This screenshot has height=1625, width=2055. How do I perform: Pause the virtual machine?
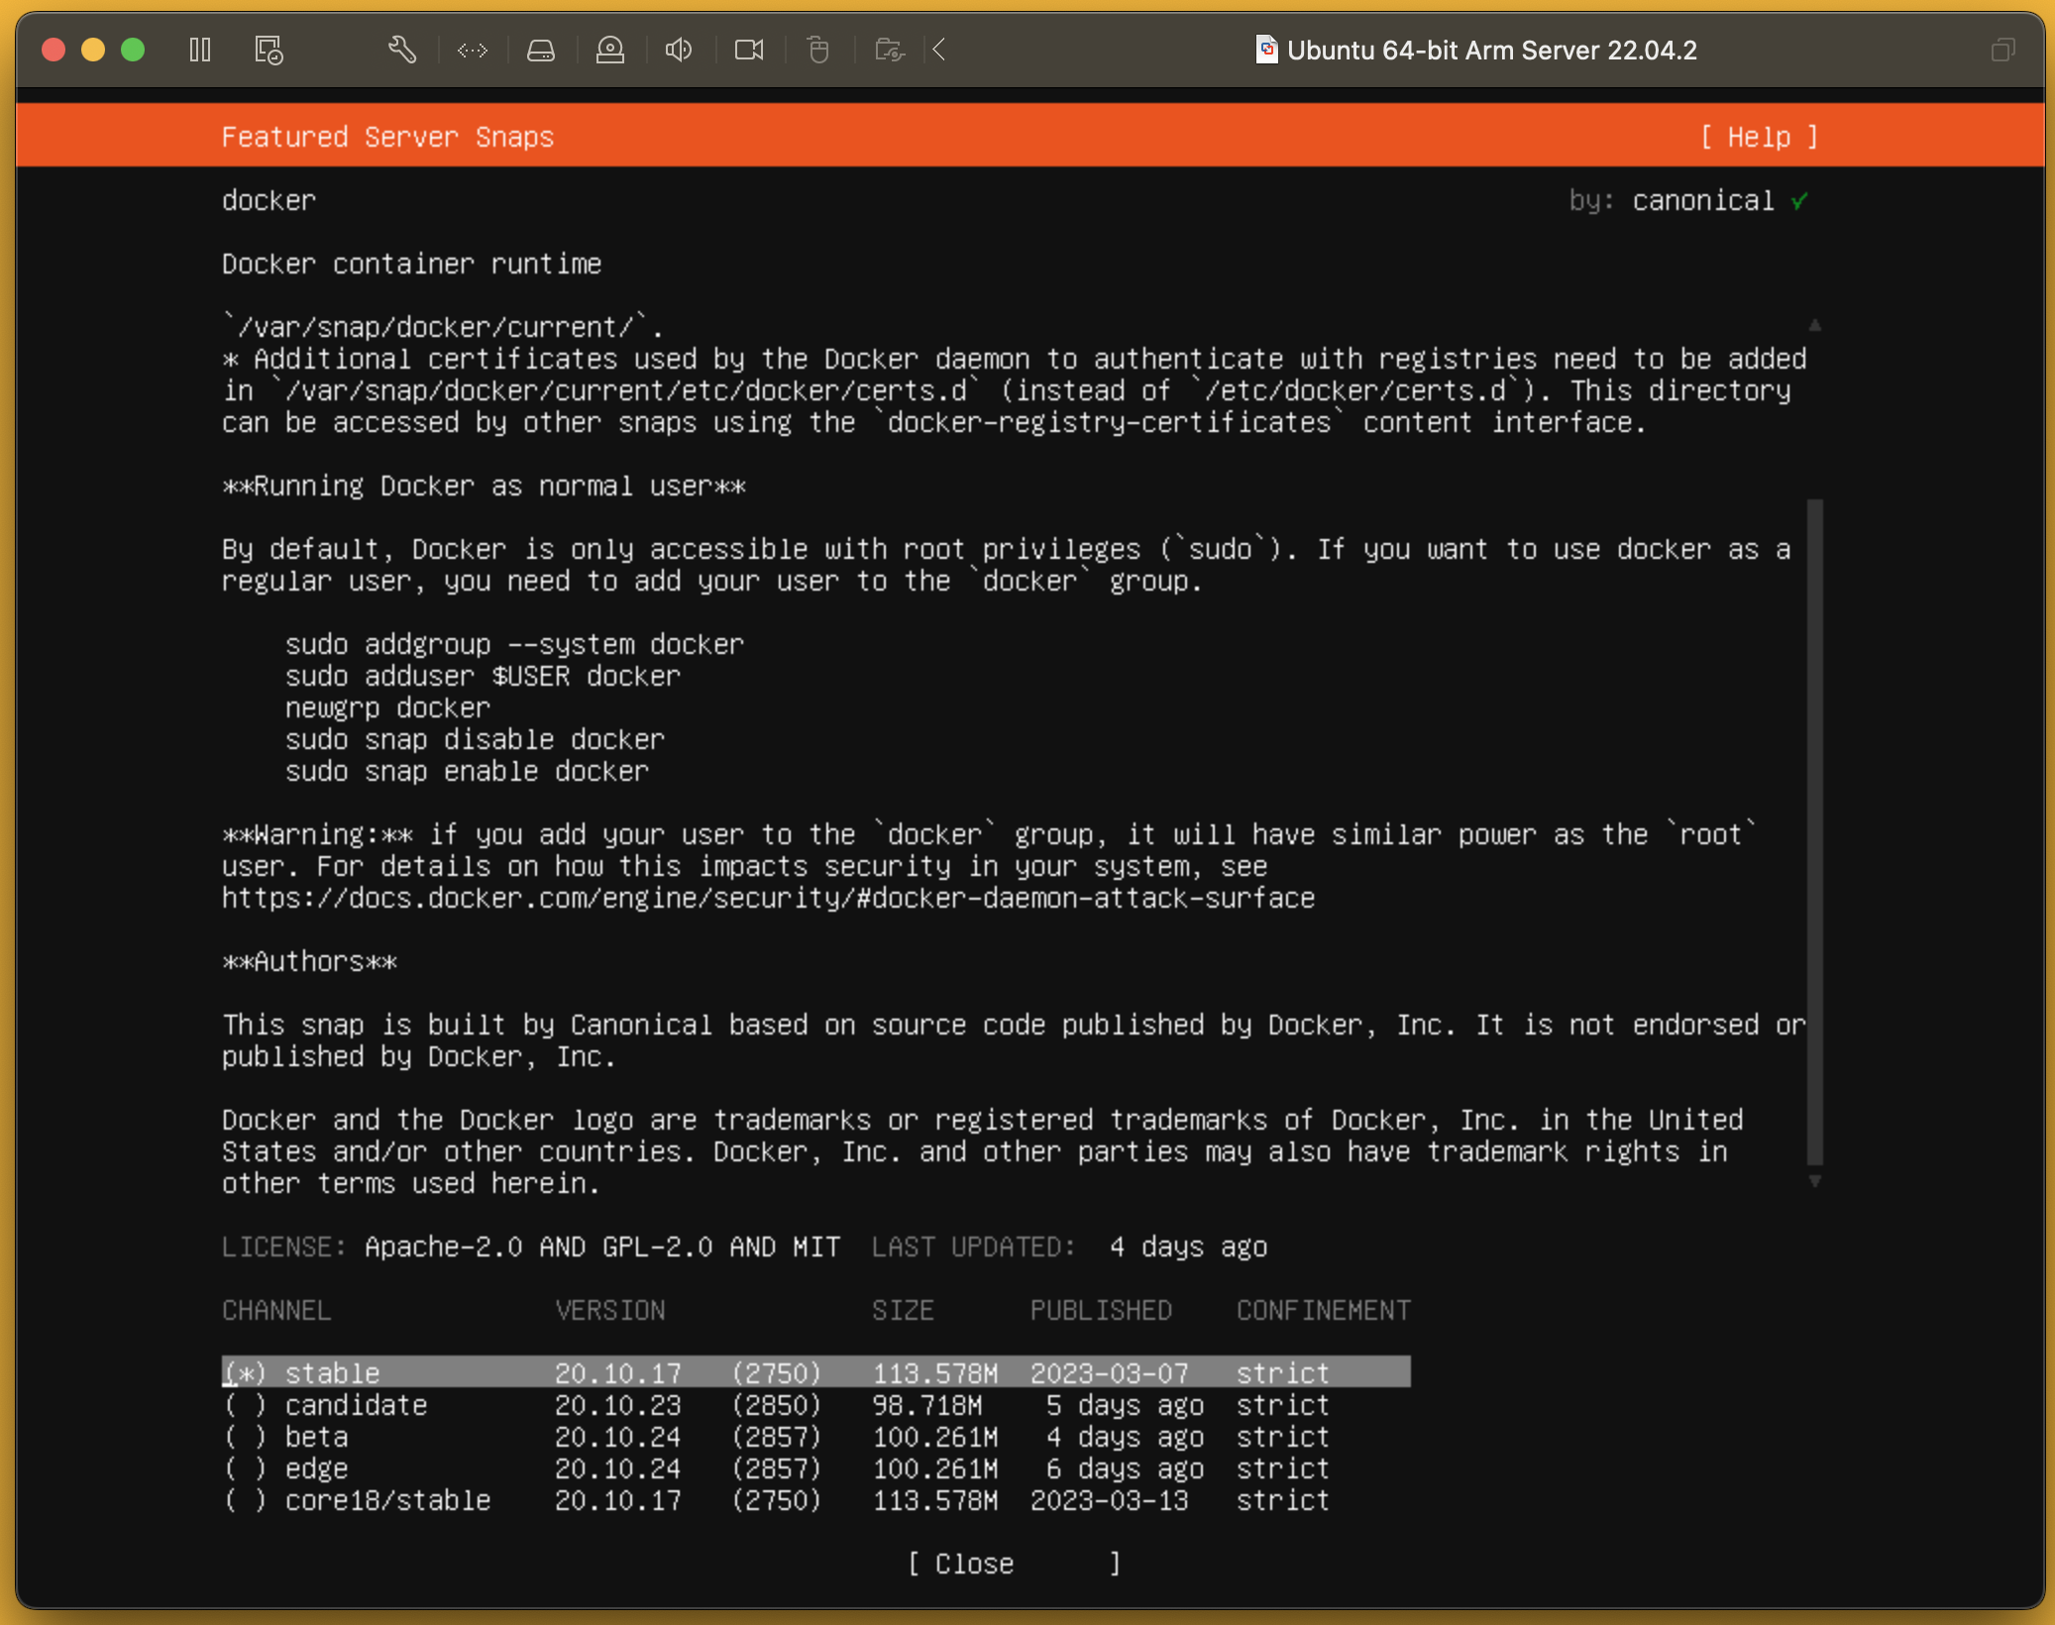[200, 50]
